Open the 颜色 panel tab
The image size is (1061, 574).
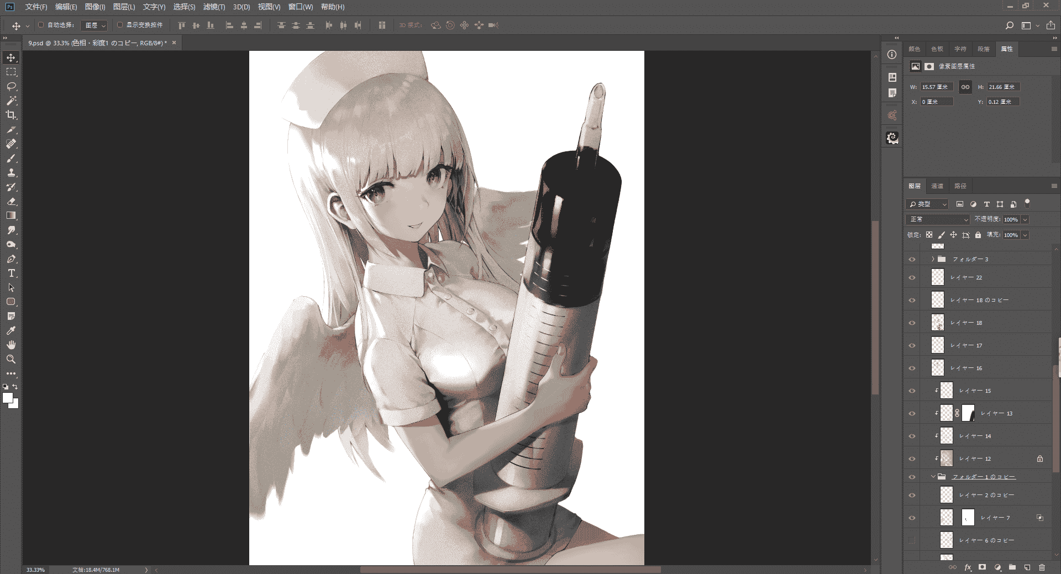tap(915, 49)
